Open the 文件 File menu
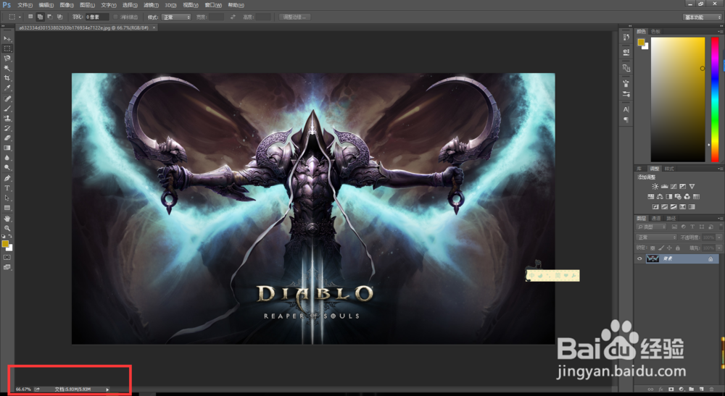725x396 pixels. [x=25, y=5]
